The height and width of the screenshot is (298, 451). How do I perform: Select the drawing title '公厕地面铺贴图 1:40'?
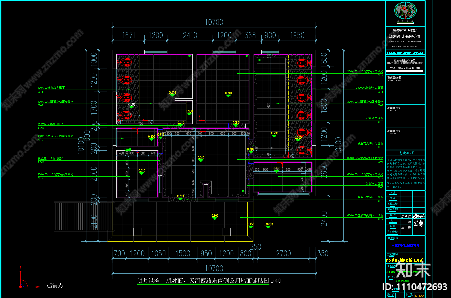(x=255, y=281)
